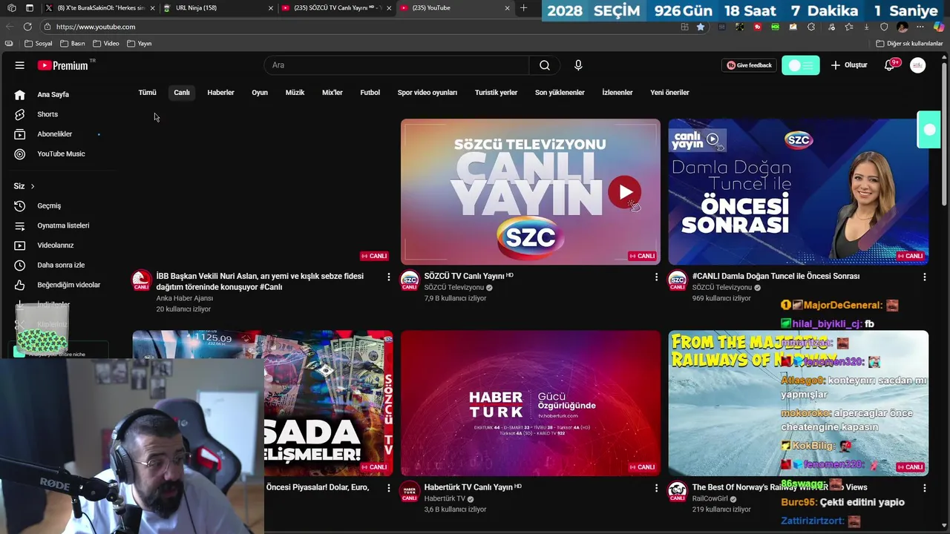This screenshot has height=534, width=950.
Task: Expand the Siz section
Action: pos(24,186)
